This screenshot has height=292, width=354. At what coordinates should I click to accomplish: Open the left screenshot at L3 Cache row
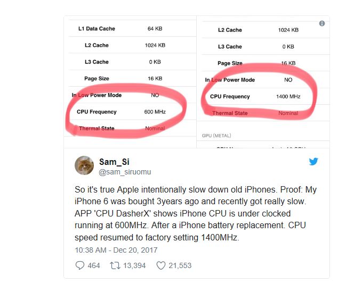point(96,62)
